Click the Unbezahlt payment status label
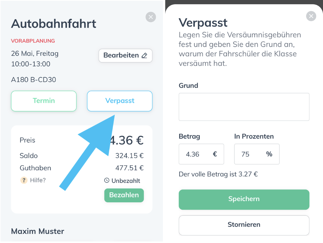The height and width of the screenshot is (243, 323). point(126,181)
